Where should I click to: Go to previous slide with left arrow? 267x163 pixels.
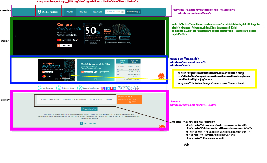[x=15, y=36]
